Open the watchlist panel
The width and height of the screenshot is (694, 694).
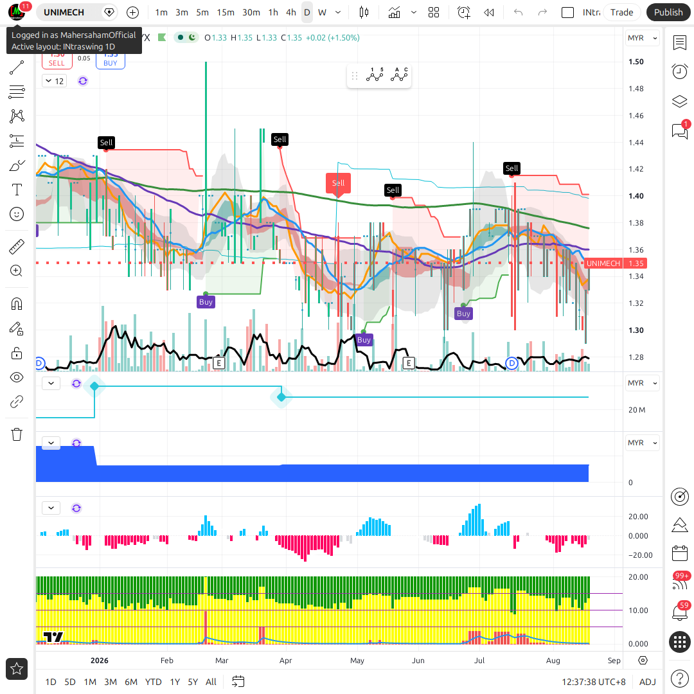tap(679, 42)
